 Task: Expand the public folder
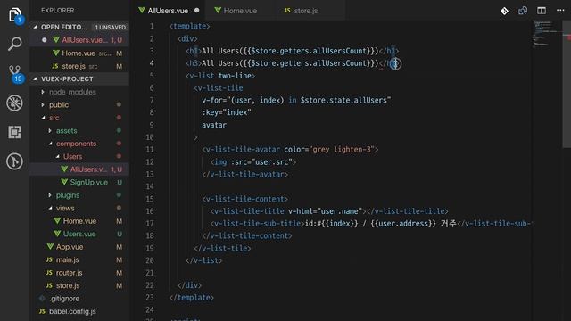click(x=43, y=105)
